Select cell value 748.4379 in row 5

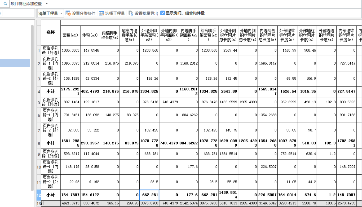169,102
